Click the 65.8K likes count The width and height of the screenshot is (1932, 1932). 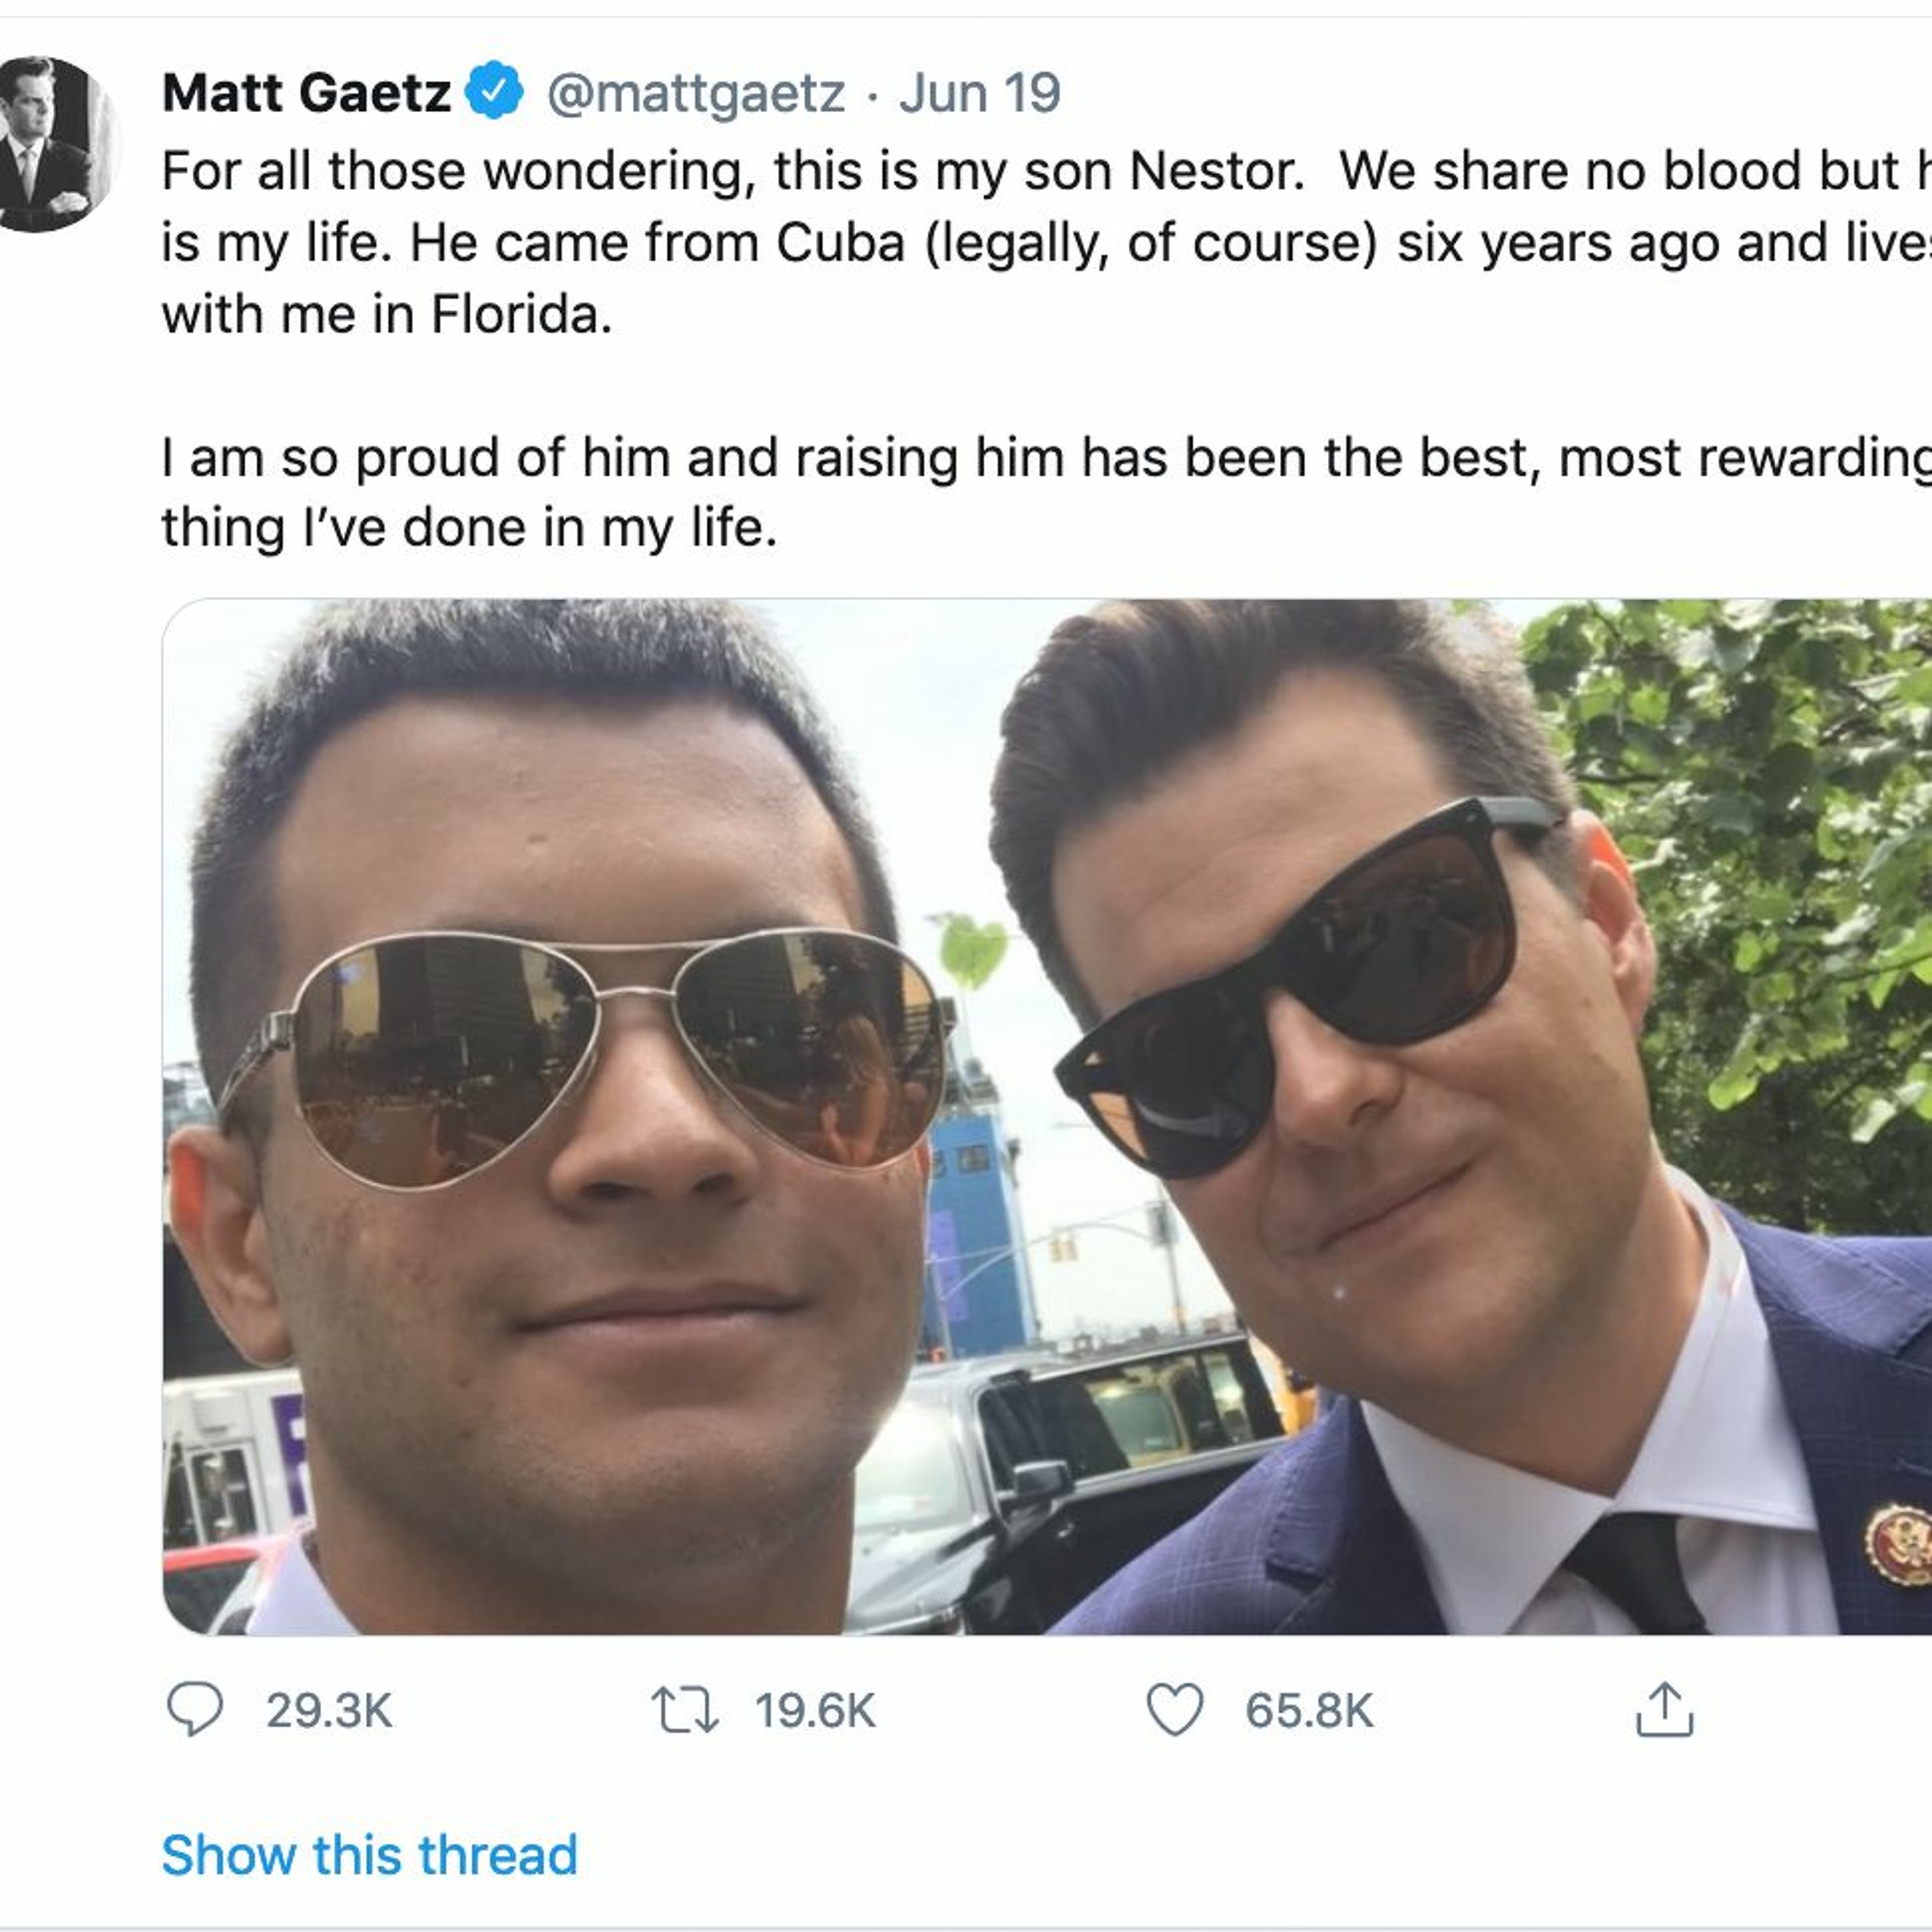tap(1308, 1711)
